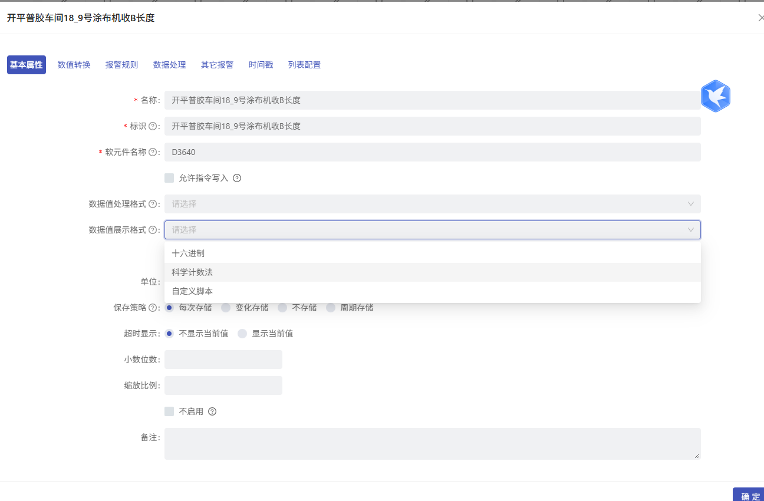Open the 其它报警 tab
This screenshot has width=764, height=501.
click(x=218, y=65)
